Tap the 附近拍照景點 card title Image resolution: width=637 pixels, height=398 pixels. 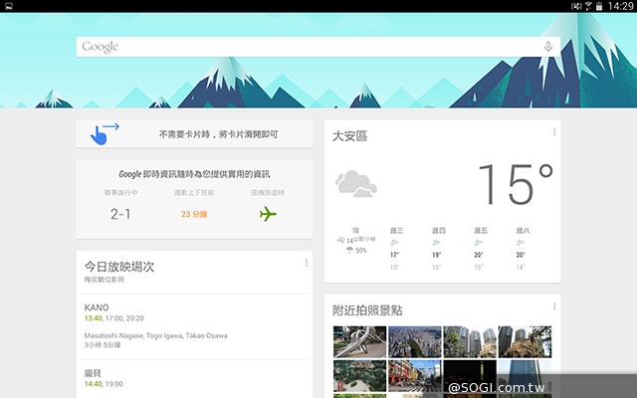click(367, 310)
